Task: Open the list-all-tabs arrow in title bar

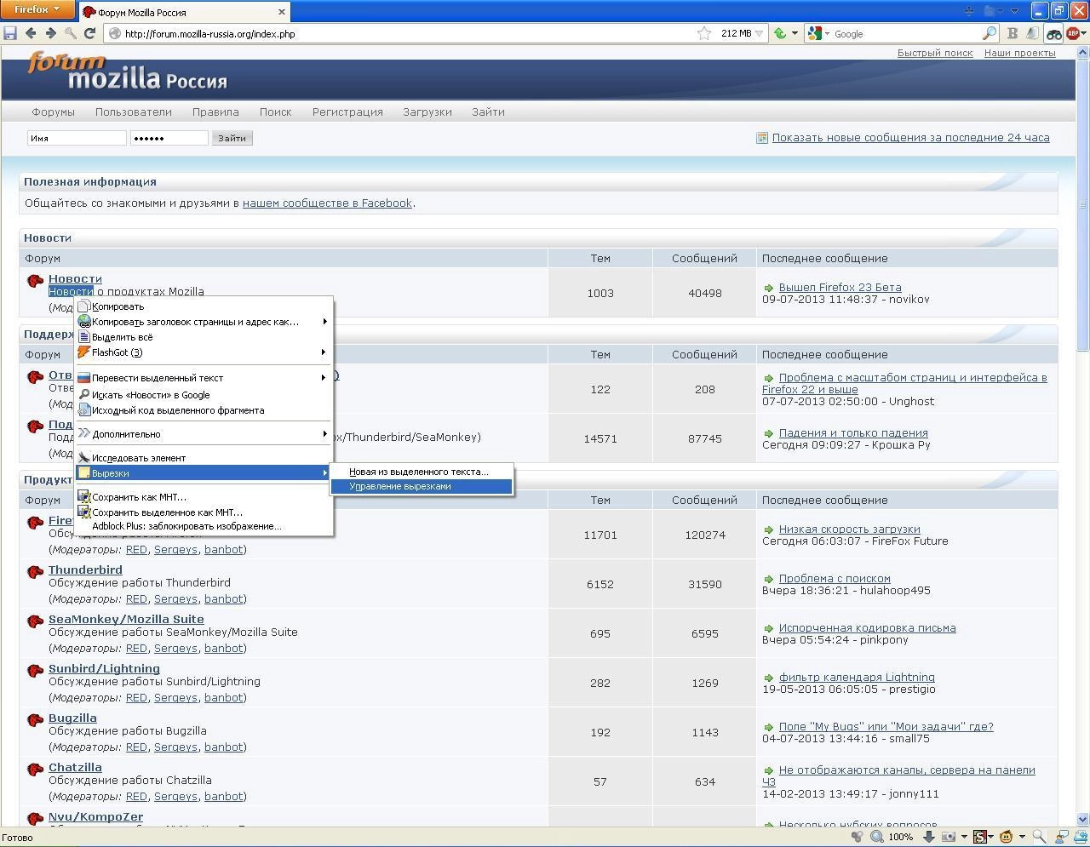Action: (1014, 11)
